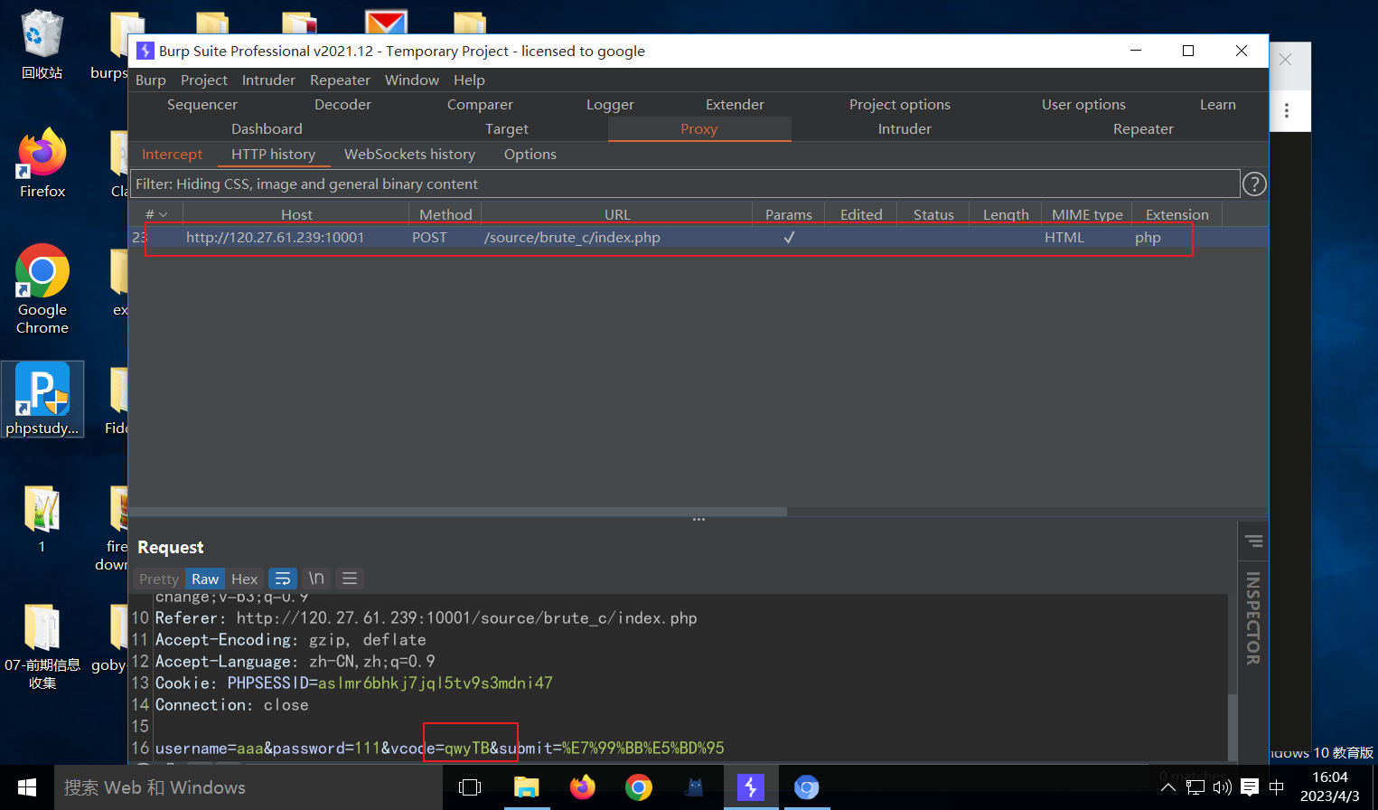Click the Burp Suite taskbar icon
1378x810 pixels.
pos(750,787)
